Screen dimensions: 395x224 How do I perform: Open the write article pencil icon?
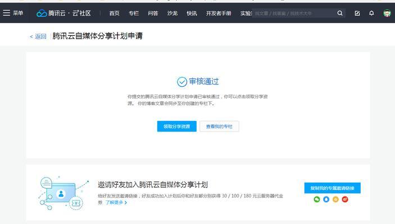pos(357,13)
